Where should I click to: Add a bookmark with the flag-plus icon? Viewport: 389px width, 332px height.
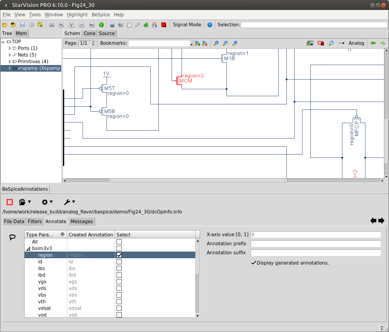pos(198,43)
